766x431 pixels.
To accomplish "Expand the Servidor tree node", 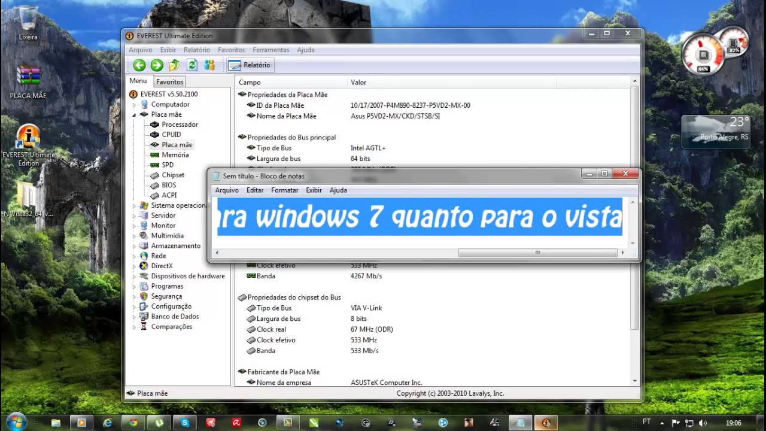I will [135, 215].
